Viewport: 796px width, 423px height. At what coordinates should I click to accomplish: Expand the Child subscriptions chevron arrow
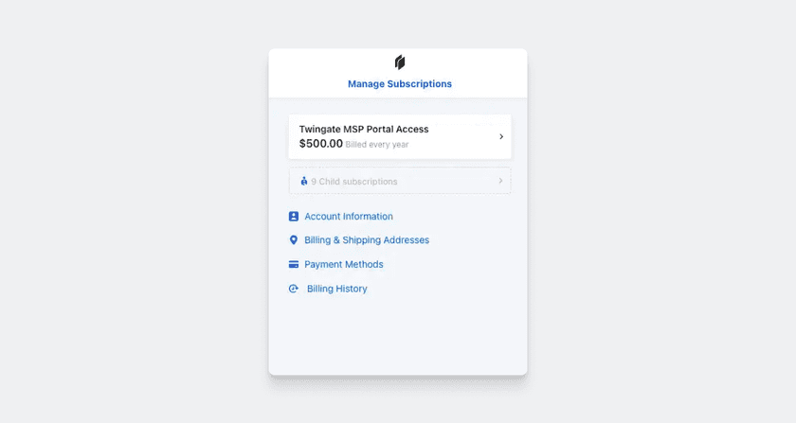pos(500,181)
